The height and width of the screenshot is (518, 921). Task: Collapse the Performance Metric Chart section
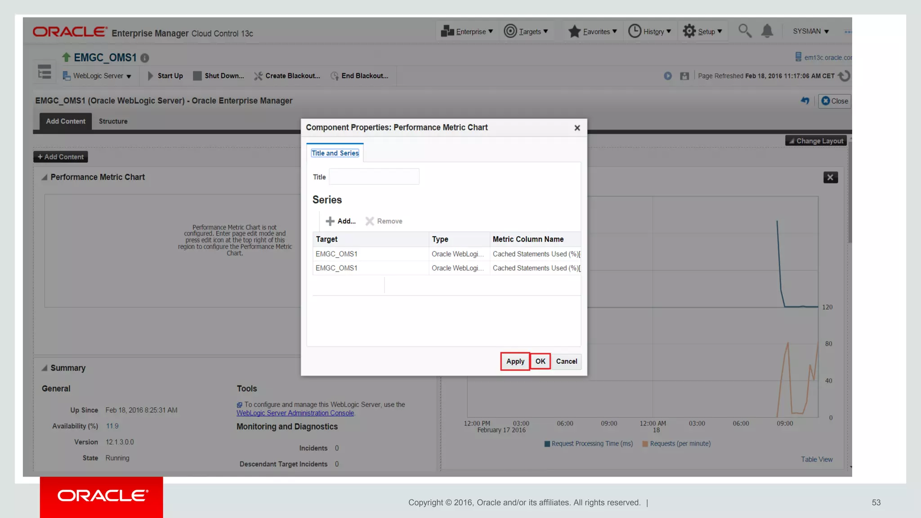tap(45, 177)
